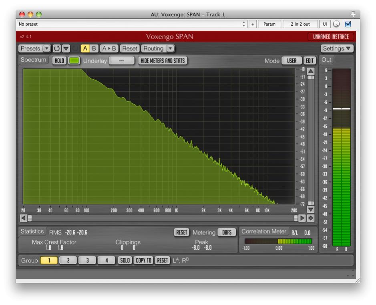The image size is (376, 305).
Task: Click the host UI button
Action: 325,24
